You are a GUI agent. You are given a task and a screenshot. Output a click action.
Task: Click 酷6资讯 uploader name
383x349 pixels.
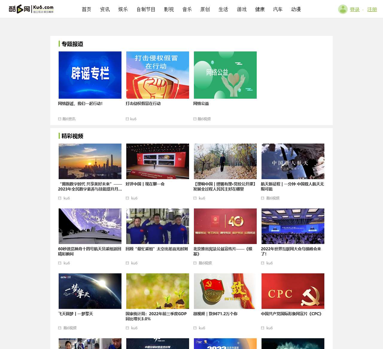tap(69, 119)
